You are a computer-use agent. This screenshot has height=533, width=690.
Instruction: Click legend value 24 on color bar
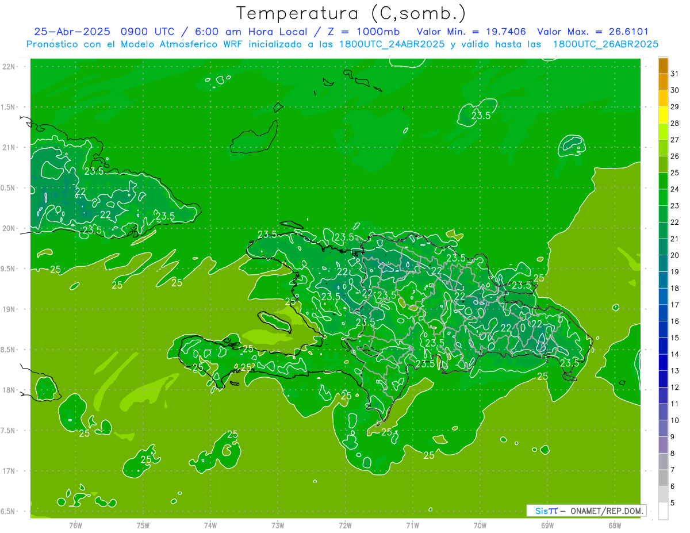[675, 190]
